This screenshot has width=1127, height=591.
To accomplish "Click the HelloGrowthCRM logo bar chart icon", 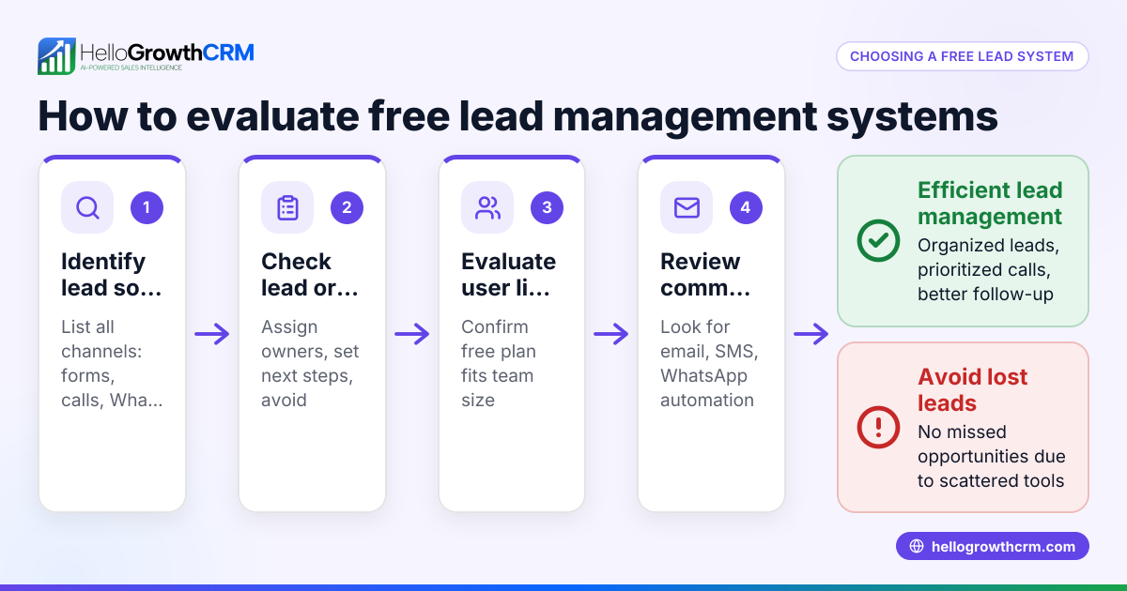I will (56, 56).
